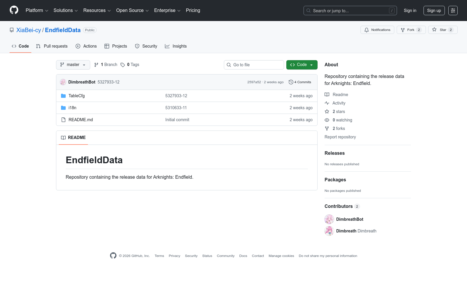Open the Contributors list heading
Screen dimensions: 467x292
pos(342,206)
